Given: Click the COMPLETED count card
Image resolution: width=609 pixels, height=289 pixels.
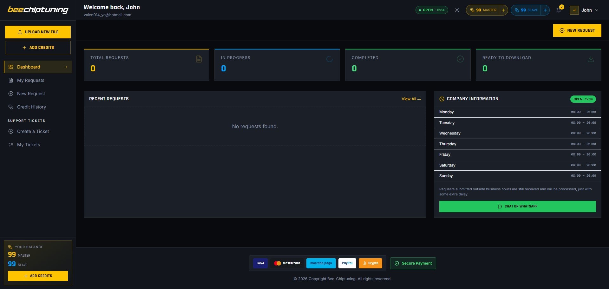Looking at the screenshot, I should point(408,65).
